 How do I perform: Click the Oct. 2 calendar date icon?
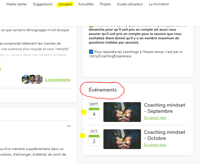pyautogui.click(x=94, y=140)
